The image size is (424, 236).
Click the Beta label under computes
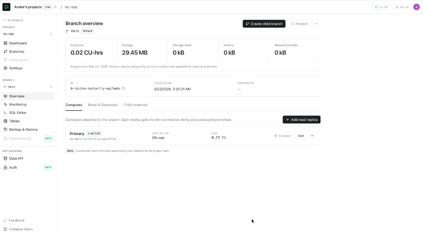[70, 151]
